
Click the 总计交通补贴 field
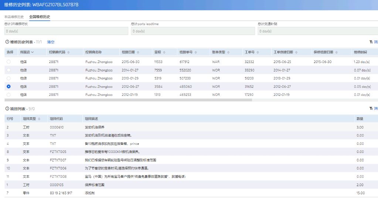318,31
